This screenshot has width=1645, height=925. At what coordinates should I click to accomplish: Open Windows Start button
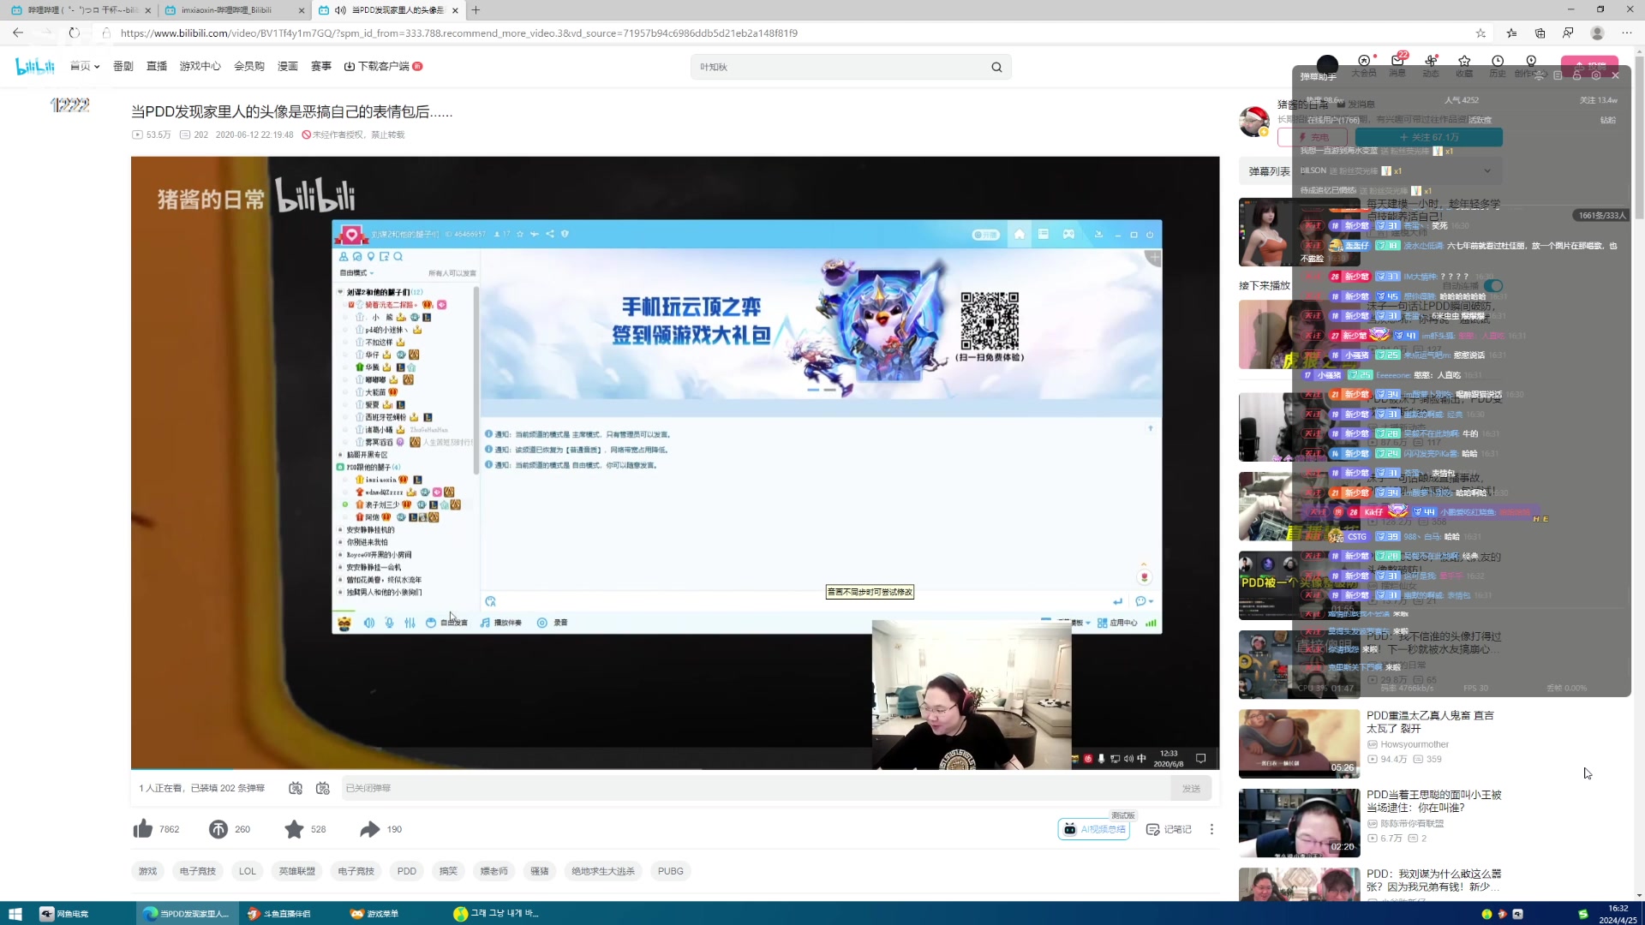click(x=15, y=913)
